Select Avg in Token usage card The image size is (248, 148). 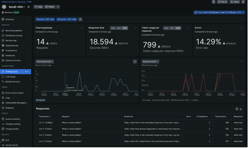(166, 28)
